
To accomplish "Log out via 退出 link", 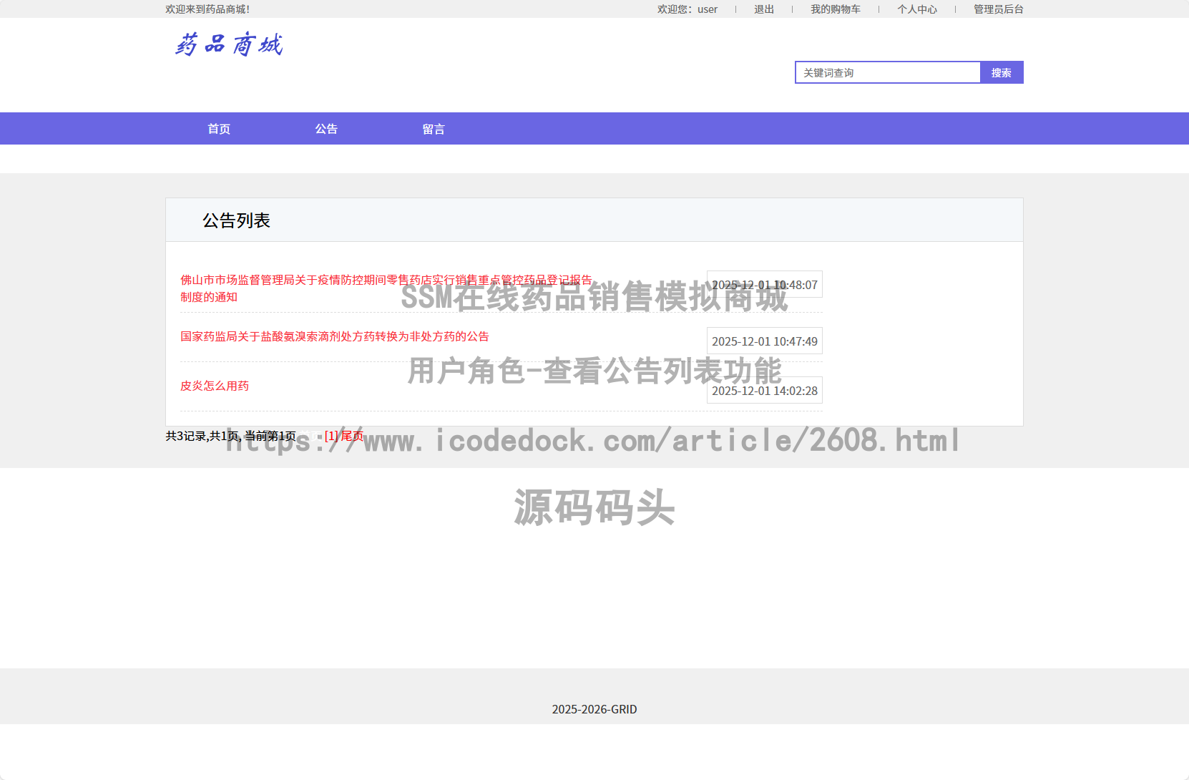I will (x=763, y=9).
